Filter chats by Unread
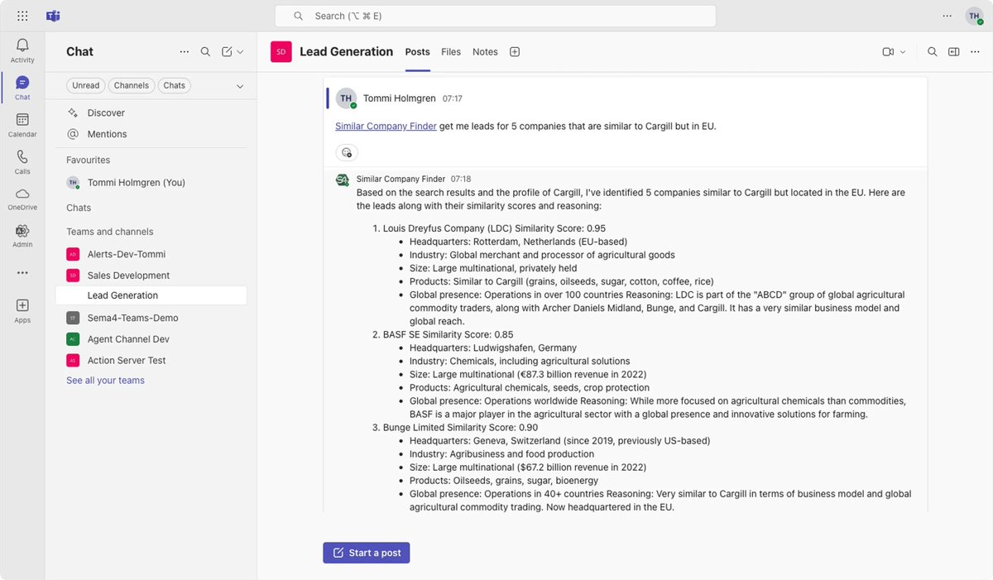Screen dimensions: 993x580 [x=85, y=85]
